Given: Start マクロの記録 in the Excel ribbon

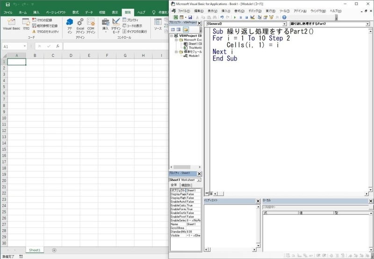Looking at the screenshot, I should point(42,20).
